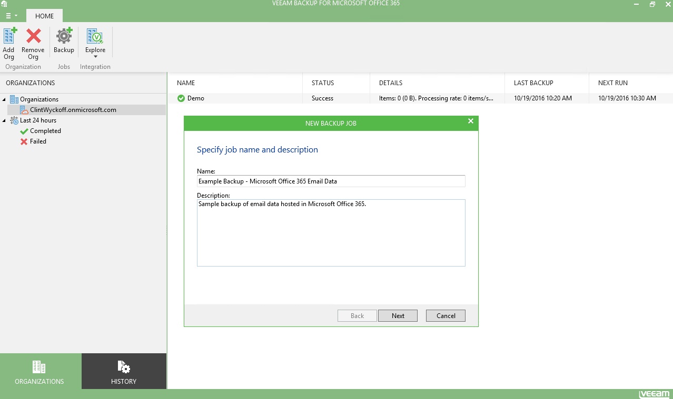Click the Add Org ribbon icon

click(x=9, y=37)
